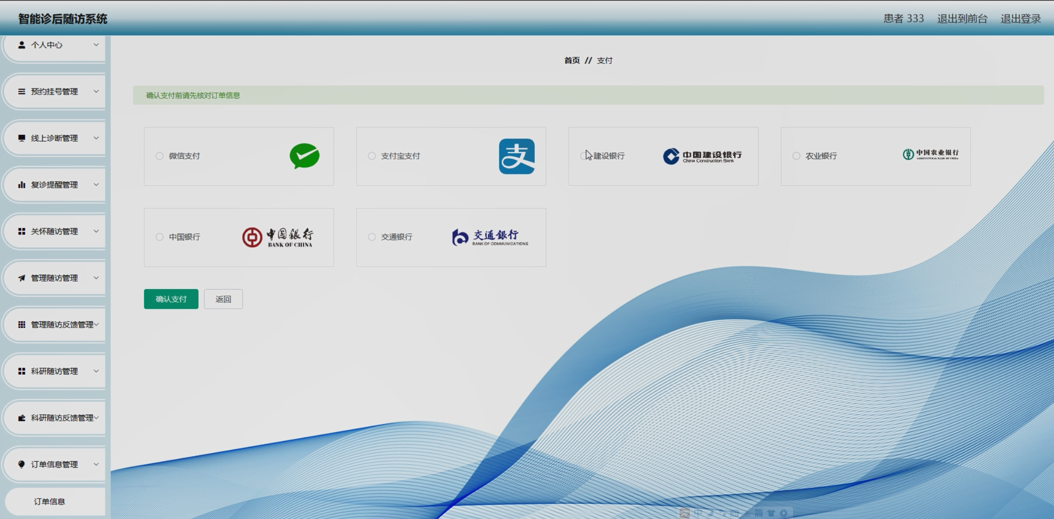Click the paper plane icon beside 管理随访管理
Image resolution: width=1054 pixels, height=519 pixels.
tap(21, 278)
